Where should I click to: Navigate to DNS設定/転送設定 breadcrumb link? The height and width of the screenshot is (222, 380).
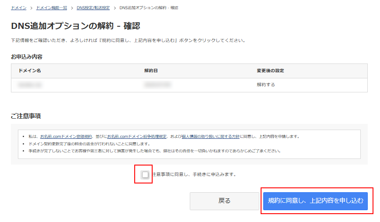93,8
